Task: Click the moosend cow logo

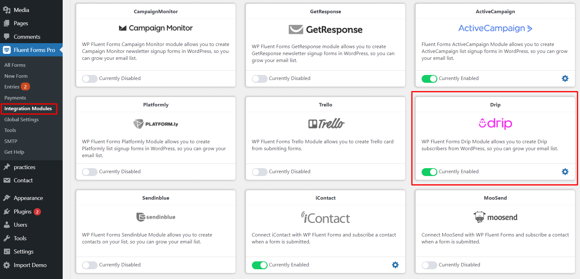Action: [495, 217]
